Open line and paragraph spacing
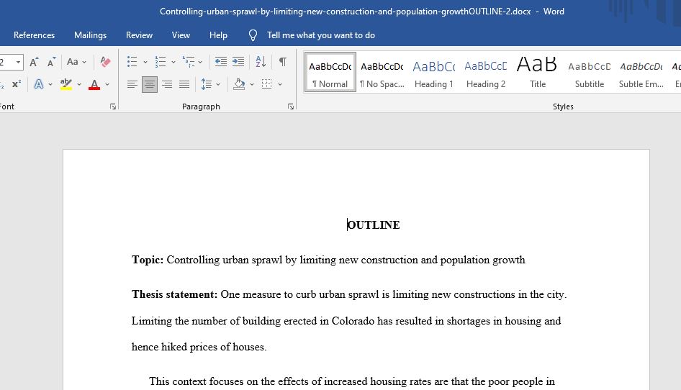The height and width of the screenshot is (390, 681). pyautogui.click(x=207, y=84)
